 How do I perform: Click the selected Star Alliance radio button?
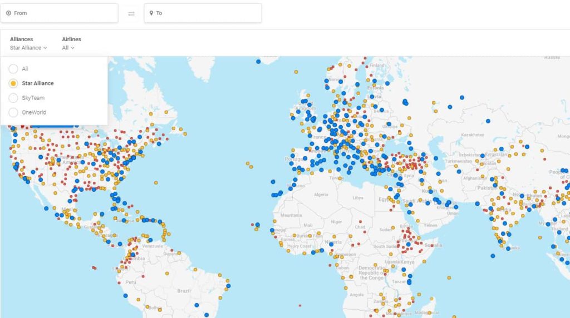point(13,83)
